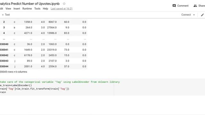Click the cell value 1358.0

pyautogui.click(x=28, y=22)
